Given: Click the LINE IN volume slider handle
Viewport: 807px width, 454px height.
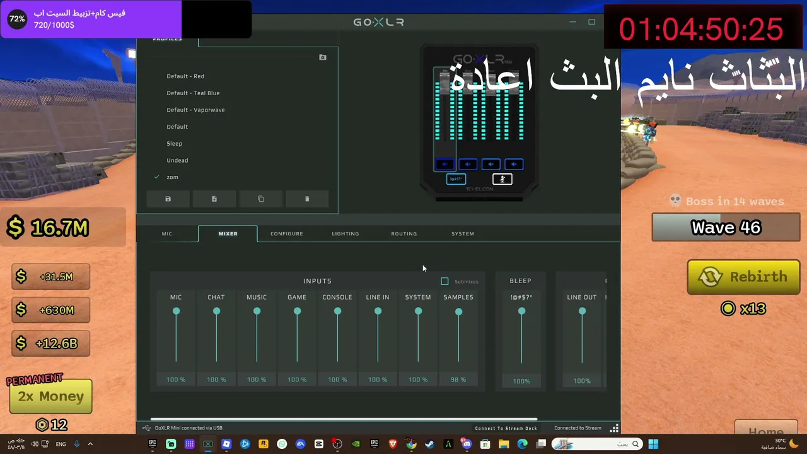Looking at the screenshot, I should pos(378,311).
